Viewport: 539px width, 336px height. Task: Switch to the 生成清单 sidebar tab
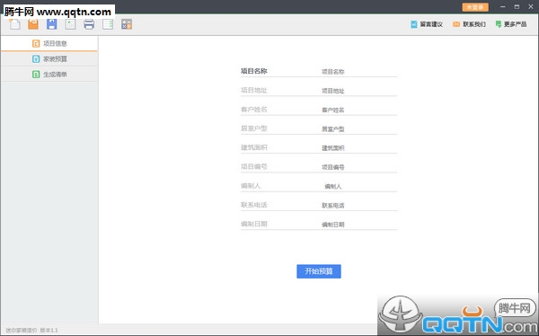[49, 75]
